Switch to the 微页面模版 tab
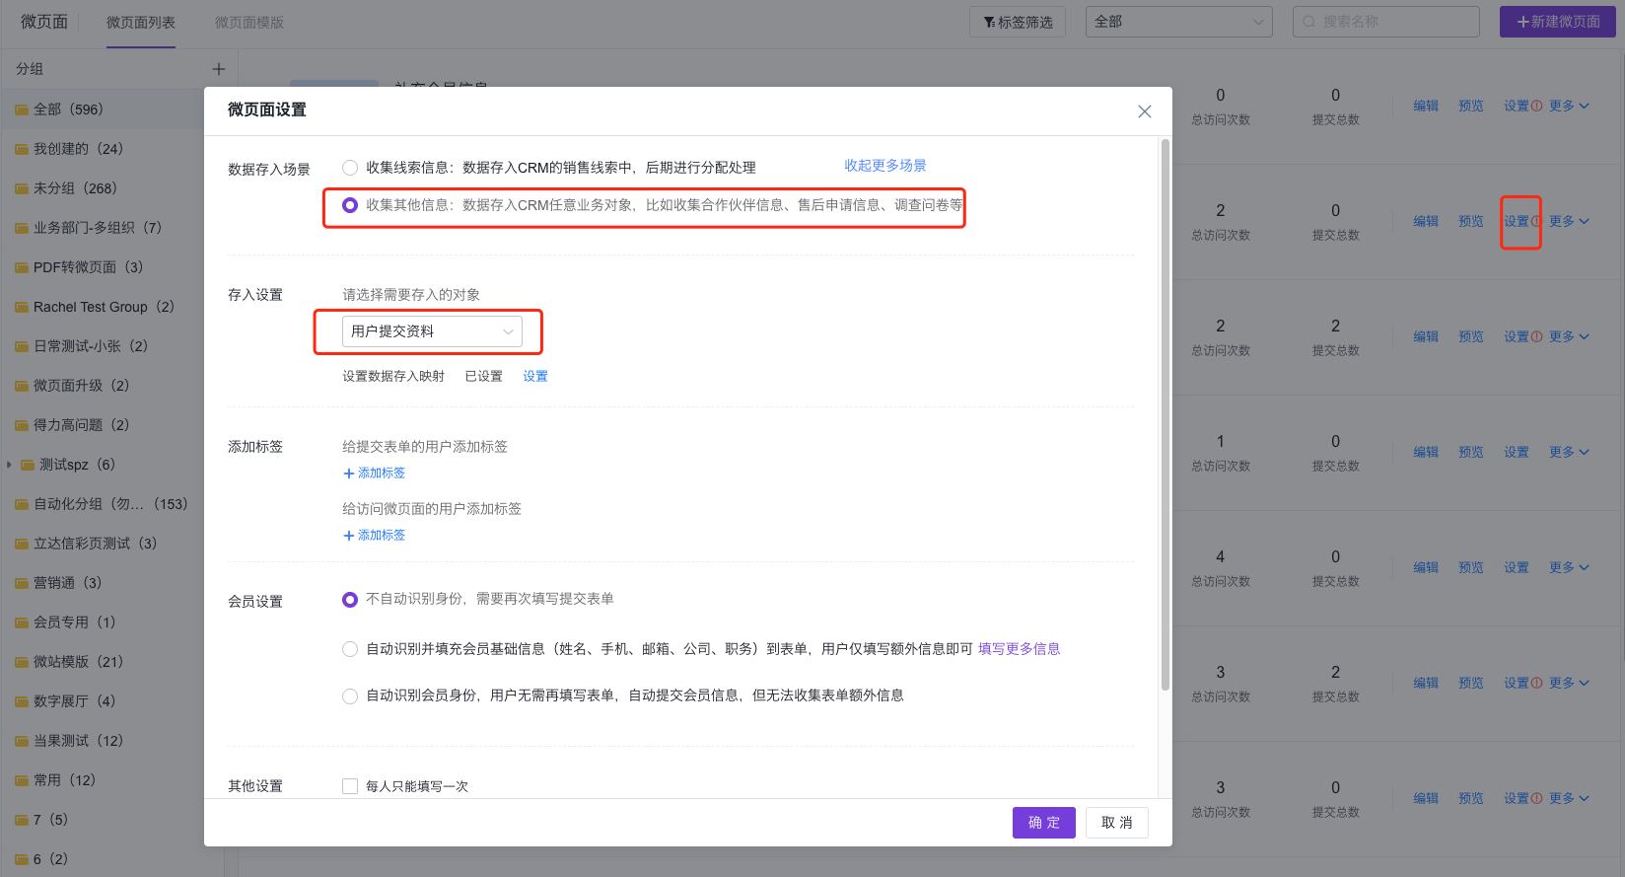Viewport: 1625px width, 877px height. pyautogui.click(x=248, y=23)
